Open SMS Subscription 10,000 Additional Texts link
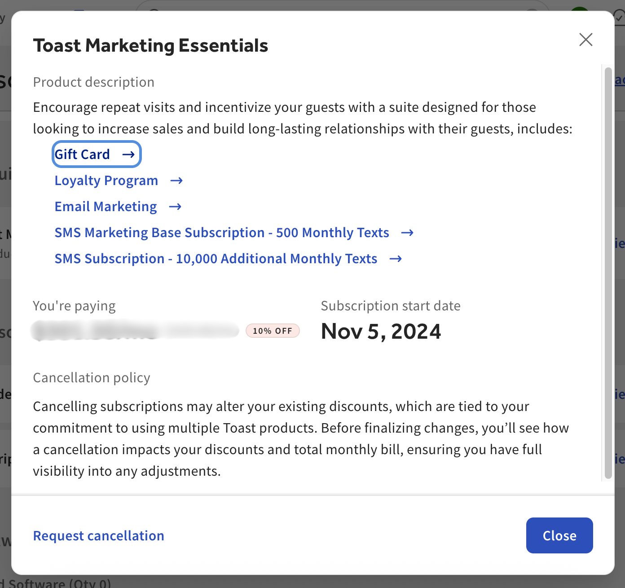Image resolution: width=625 pixels, height=588 pixels. pyautogui.click(x=216, y=259)
